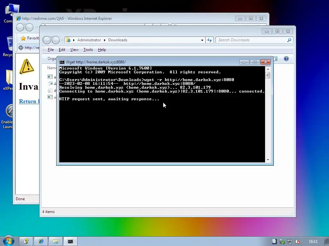Viewport: 329px width, 246px height.
Task: Maximize the Wget command prompt window
Action: [255, 62]
